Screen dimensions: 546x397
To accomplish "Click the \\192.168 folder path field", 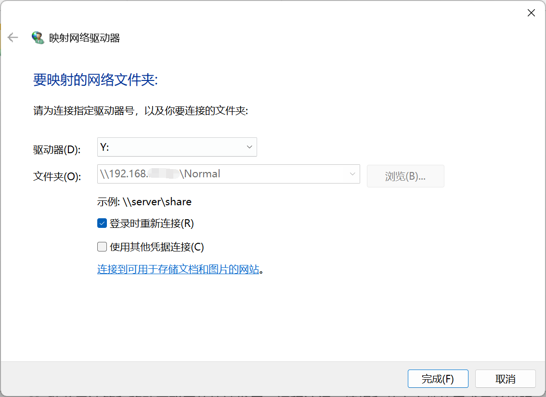I will pyautogui.click(x=221, y=174).
